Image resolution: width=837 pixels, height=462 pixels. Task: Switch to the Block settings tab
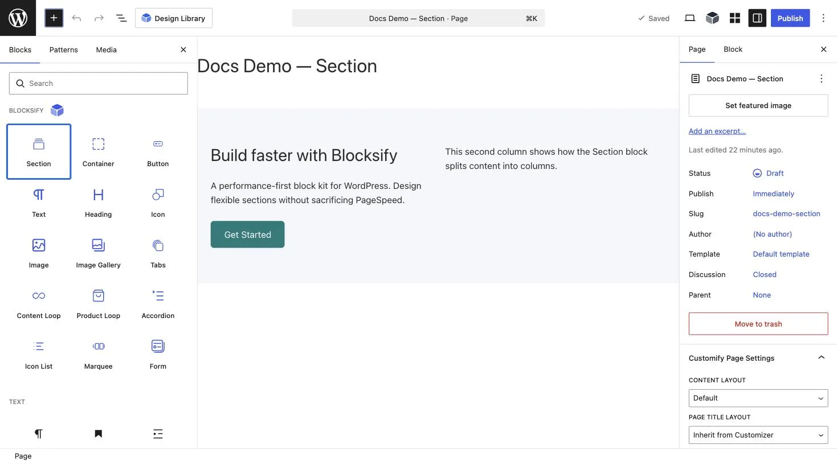(x=733, y=49)
